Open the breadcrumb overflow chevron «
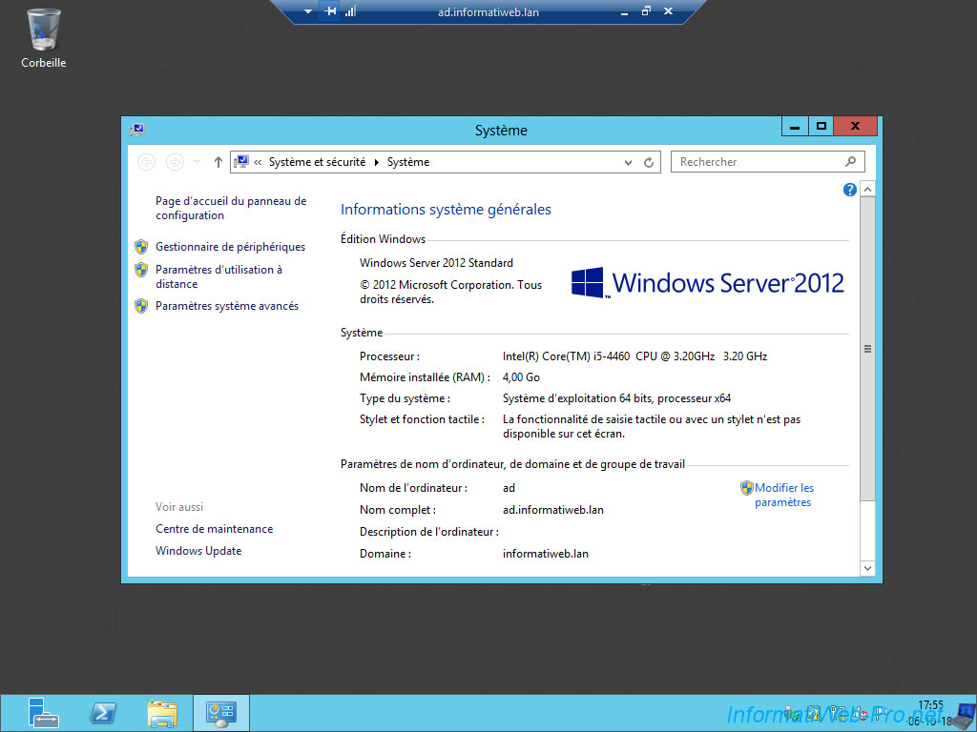 click(x=258, y=162)
